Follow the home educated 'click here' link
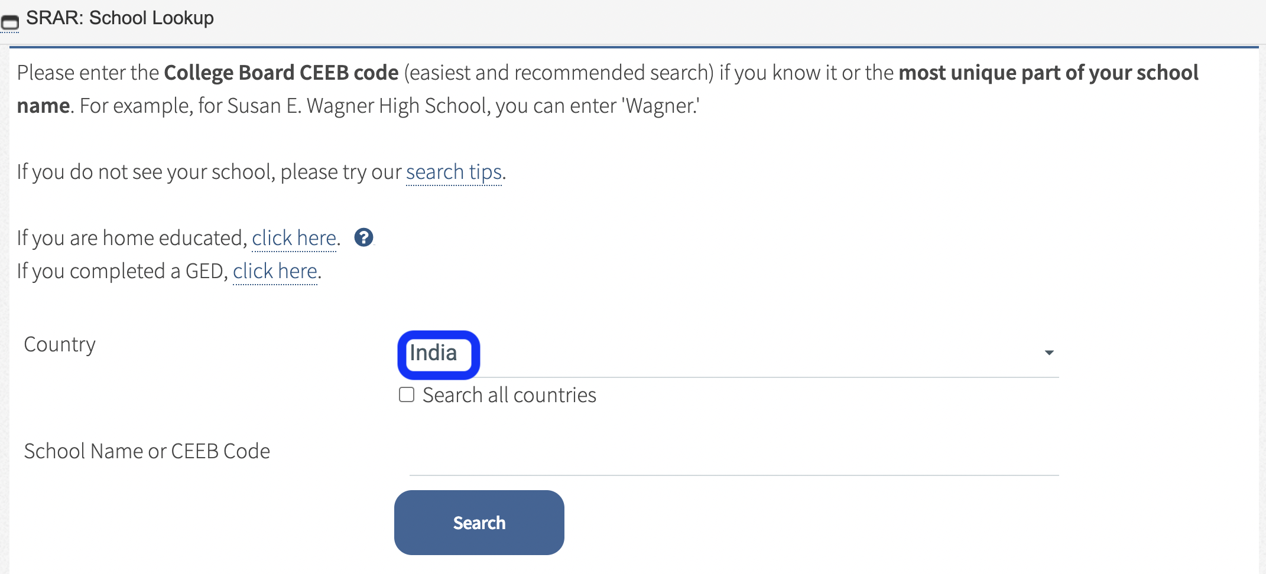 tap(294, 239)
